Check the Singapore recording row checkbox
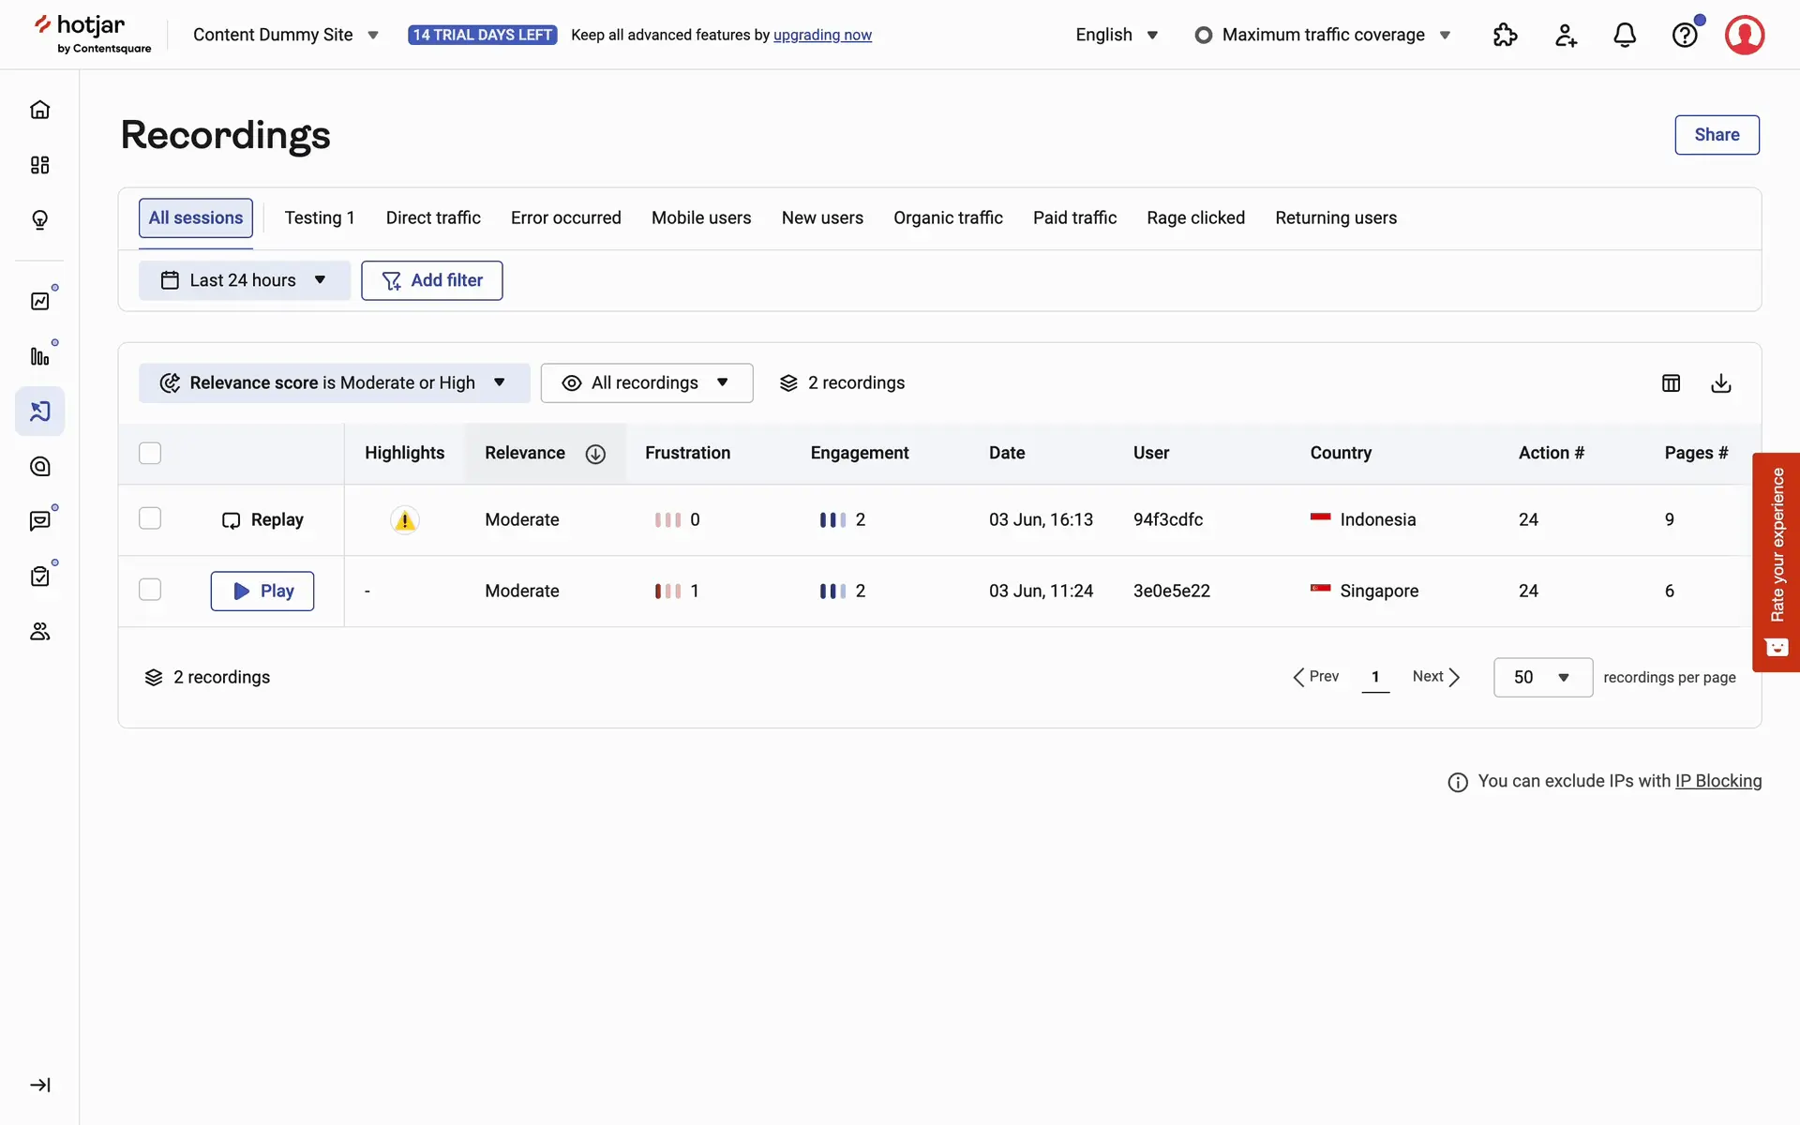This screenshot has height=1125, width=1800. (150, 590)
